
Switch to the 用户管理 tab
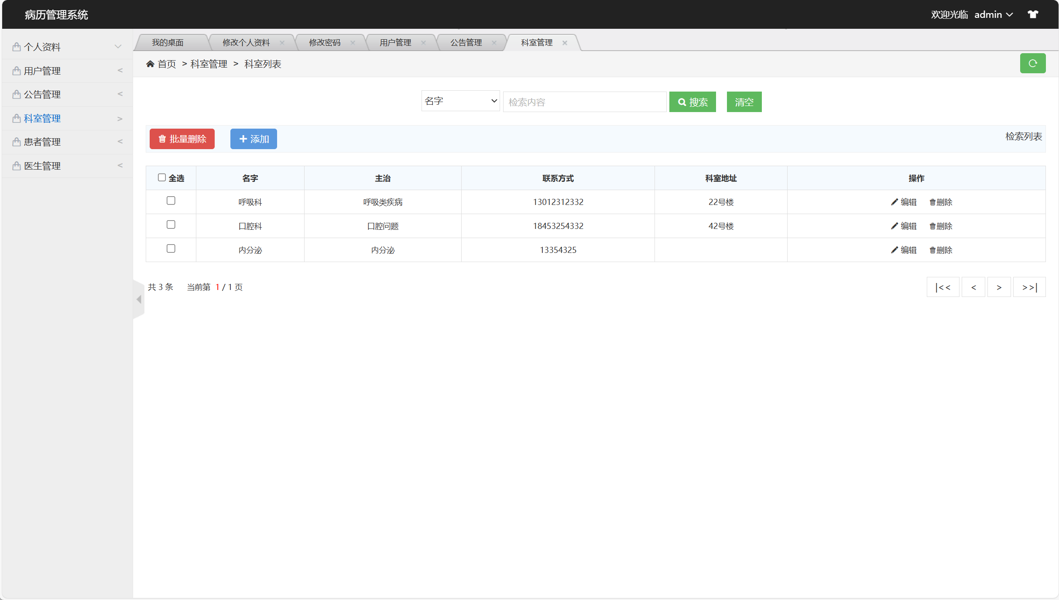coord(395,43)
